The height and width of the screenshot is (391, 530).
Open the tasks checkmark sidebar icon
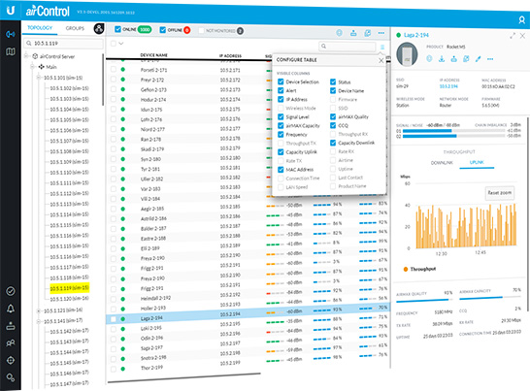coord(11,291)
